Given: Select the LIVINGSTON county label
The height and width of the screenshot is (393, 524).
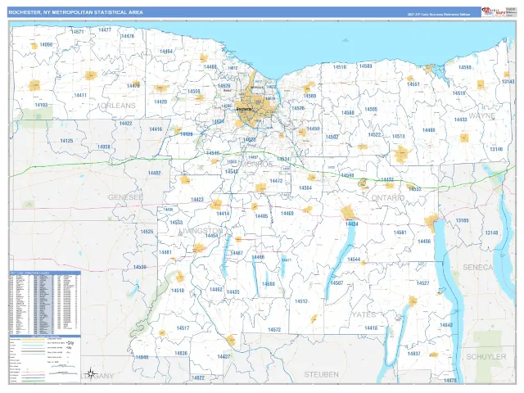Looking at the screenshot, I should (201, 231).
